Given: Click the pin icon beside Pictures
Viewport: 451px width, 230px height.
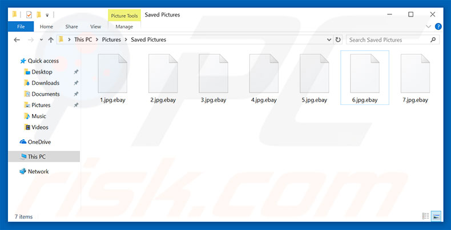Looking at the screenshot, I should coord(76,105).
